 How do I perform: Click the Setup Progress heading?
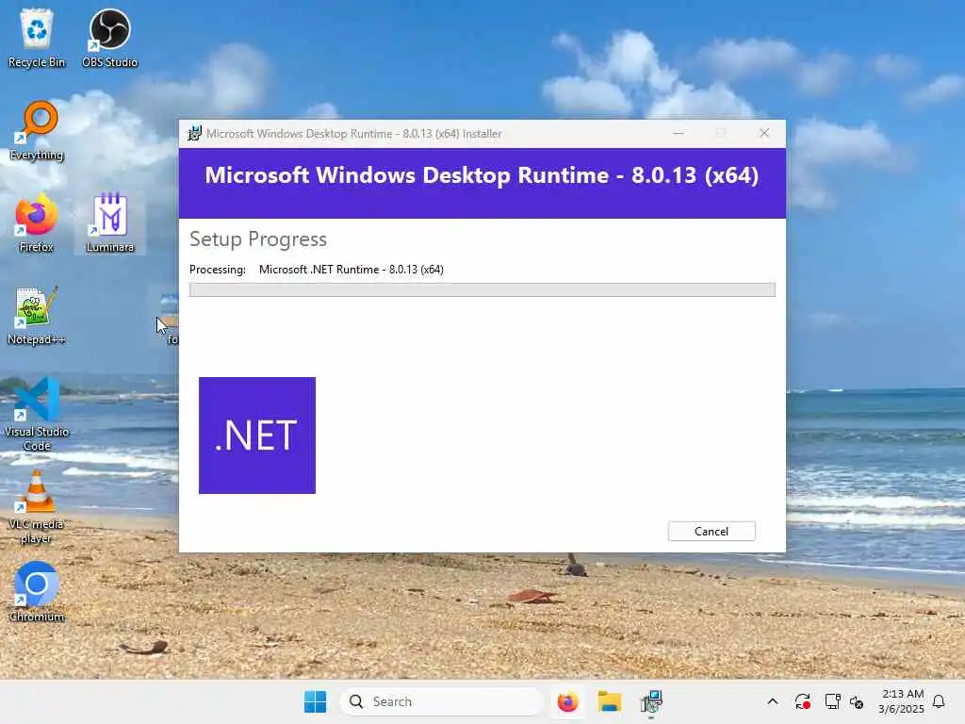[x=258, y=239]
